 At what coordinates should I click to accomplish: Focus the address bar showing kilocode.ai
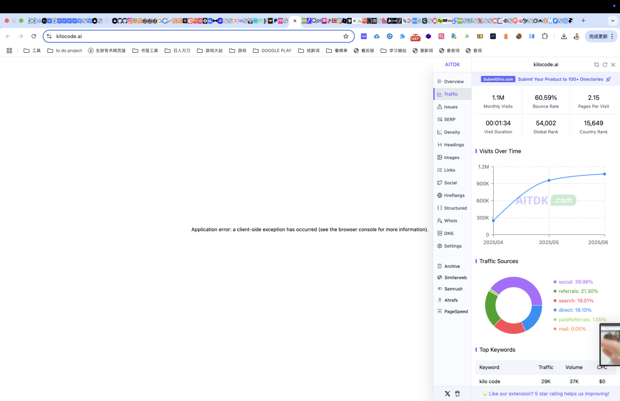click(197, 36)
